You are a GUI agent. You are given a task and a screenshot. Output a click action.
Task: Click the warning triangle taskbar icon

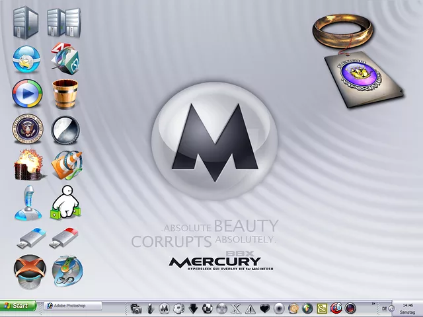tap(250, 308)
